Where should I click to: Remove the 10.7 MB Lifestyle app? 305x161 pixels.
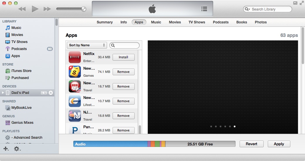(x=123, y=101)
